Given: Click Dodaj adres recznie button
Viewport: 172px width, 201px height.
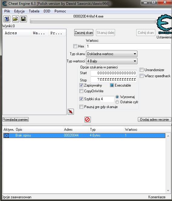Looking at the screenshot, I should [154, 120].
